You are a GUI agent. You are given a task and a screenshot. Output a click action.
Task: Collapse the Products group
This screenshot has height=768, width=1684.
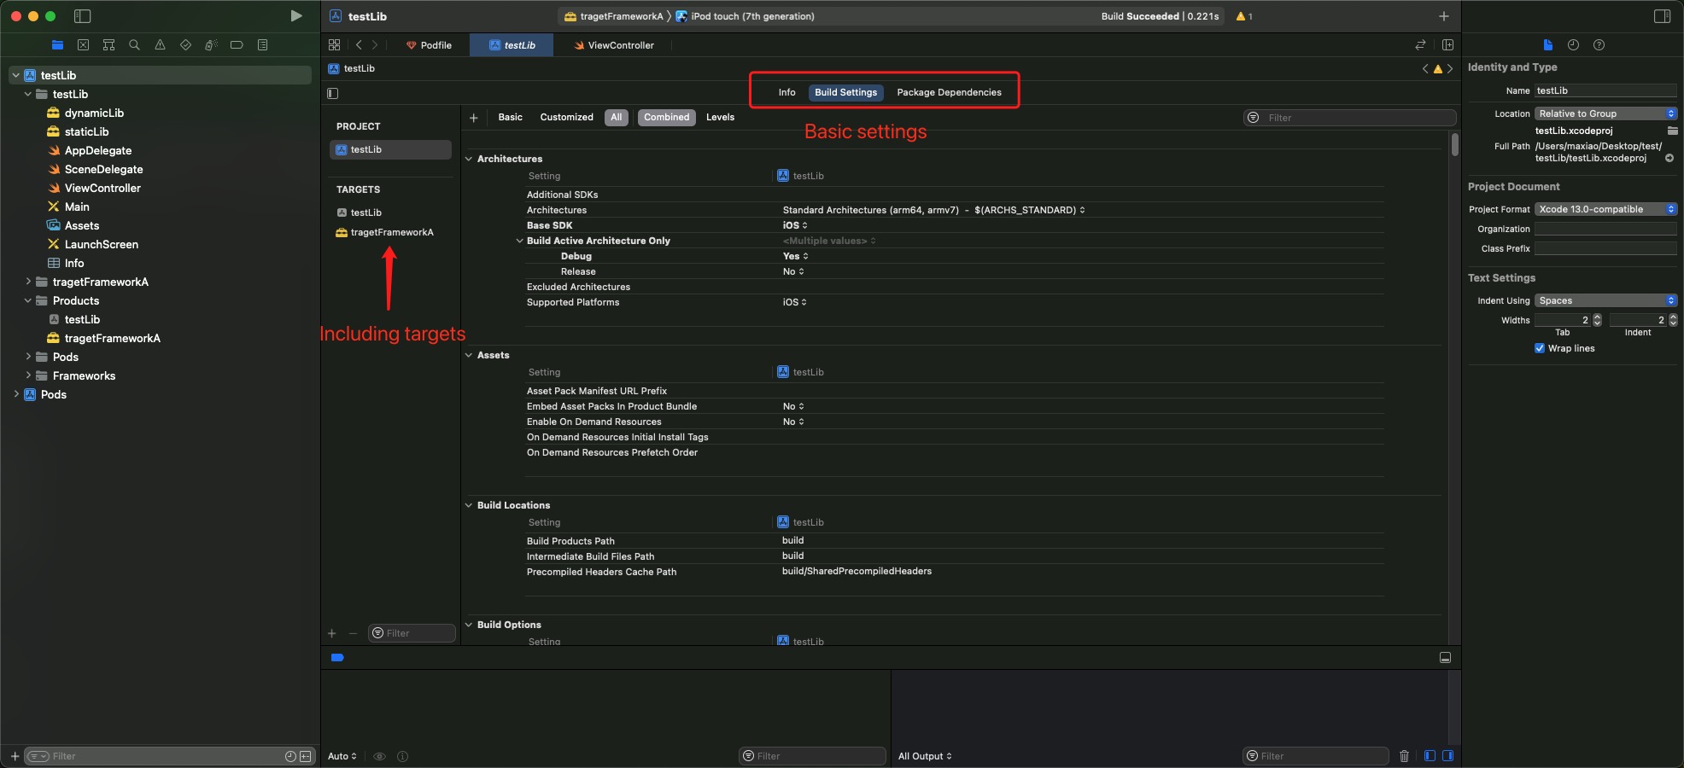tap(28, 300)
